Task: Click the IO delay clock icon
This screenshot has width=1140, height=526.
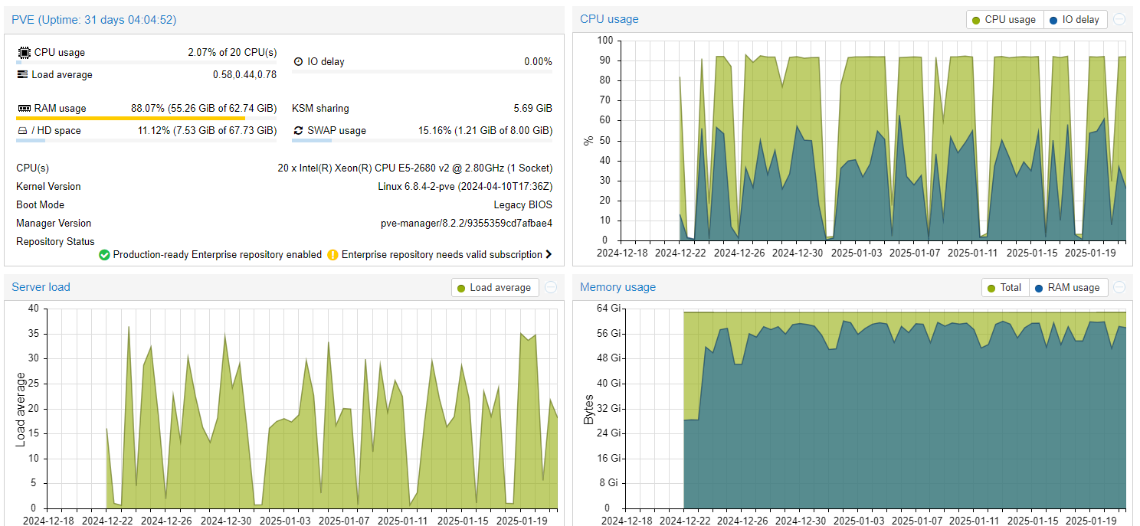Action: tap(299, 62)
